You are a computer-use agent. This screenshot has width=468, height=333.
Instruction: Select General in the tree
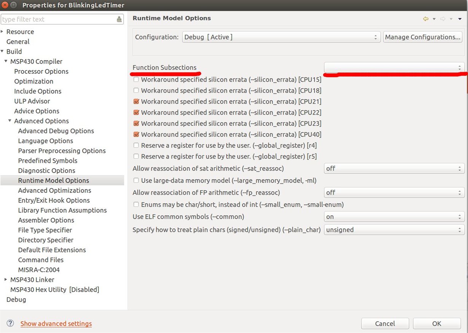[18, 41]
